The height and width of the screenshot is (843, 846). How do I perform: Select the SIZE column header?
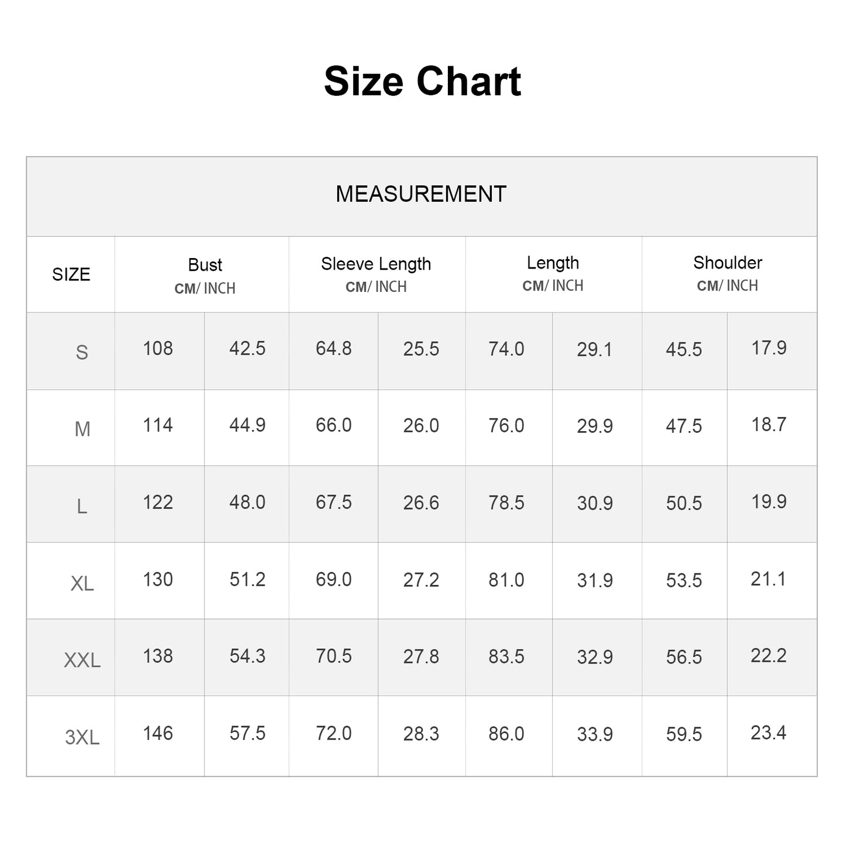click(71, 274)
